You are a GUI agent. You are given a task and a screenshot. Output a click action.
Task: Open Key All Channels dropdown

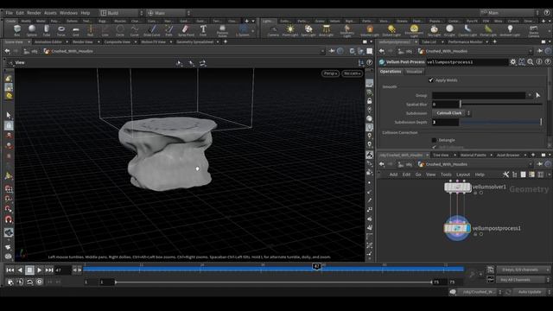pos(524,280)
